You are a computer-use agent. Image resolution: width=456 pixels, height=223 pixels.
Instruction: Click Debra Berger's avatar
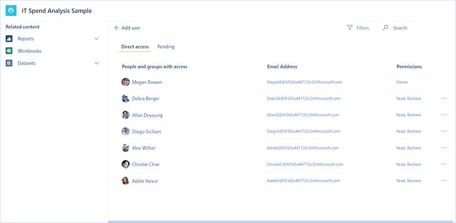[x=125, y=98]
